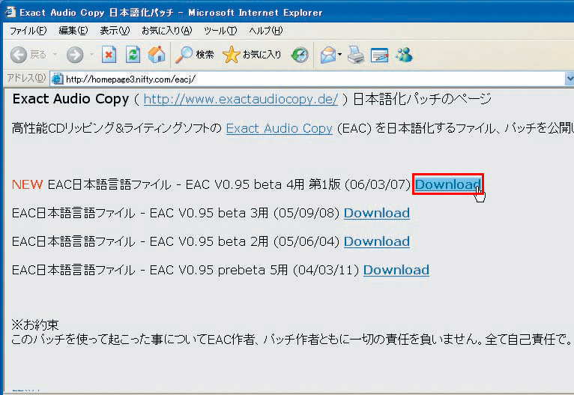Viewport: 574px width, 395px height.
Task: Open the 表示(V) menu
Action: pyautogui.click(x=115, y=31)
